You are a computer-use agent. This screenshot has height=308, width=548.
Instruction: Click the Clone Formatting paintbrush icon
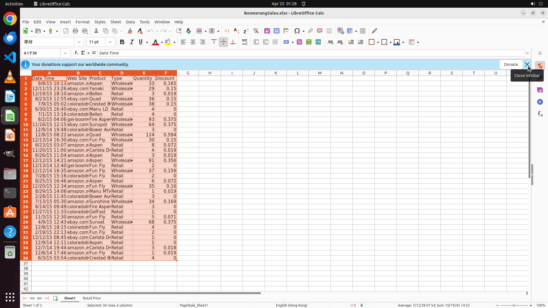click(130, 31)
